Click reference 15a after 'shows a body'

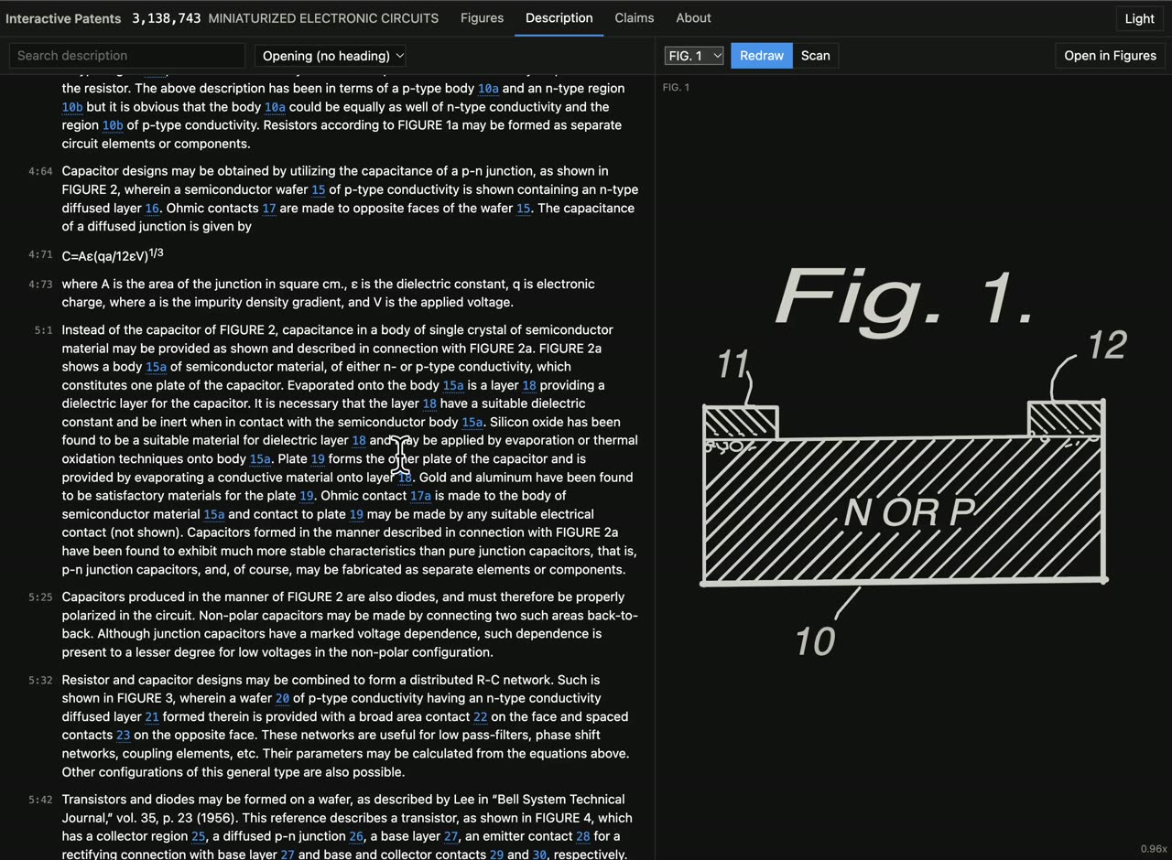pos(157,367)
